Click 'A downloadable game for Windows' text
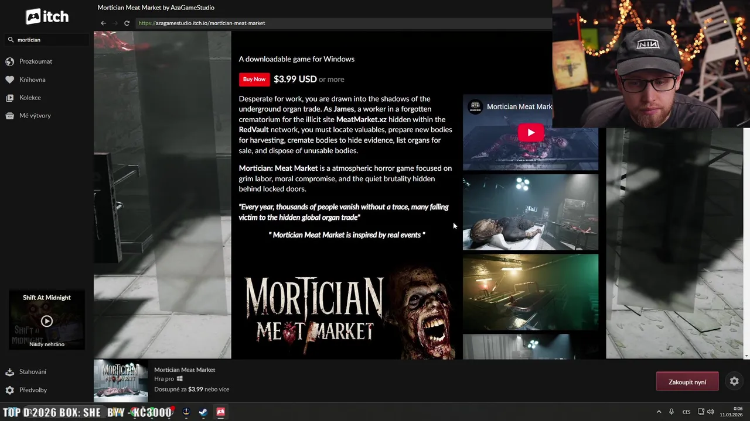The width and height of the screenshot is (750, 421). (x=296, y=59)
